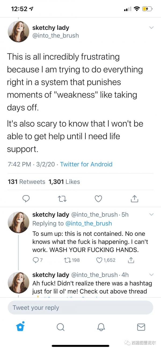
Task: View the 131 Retweets list
Action: click(27, 182)
